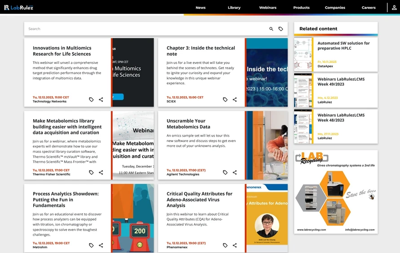
Task: Click the Phenomenex speaker banner image
Action: (x=267, y=218)
